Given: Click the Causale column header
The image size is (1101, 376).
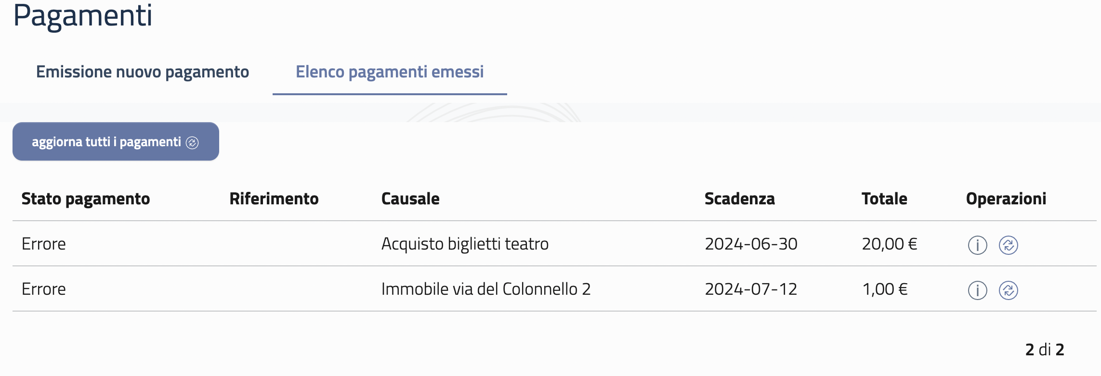Looking at the screenshot, I should point(410,199).
